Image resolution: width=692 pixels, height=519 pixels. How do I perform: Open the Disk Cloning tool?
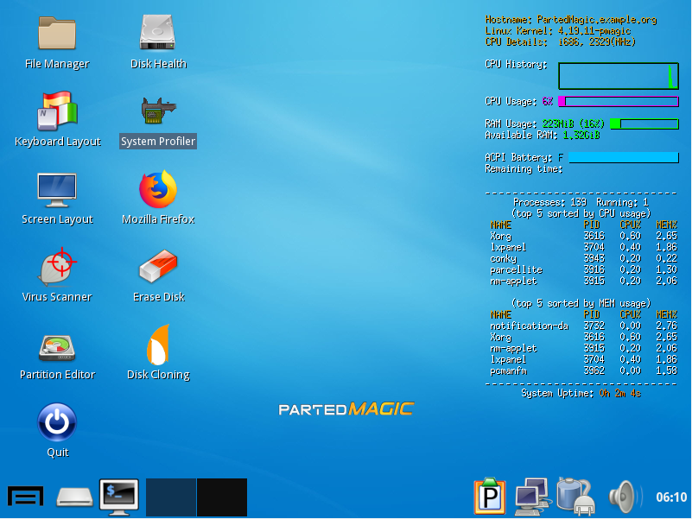tap(158, 345)
